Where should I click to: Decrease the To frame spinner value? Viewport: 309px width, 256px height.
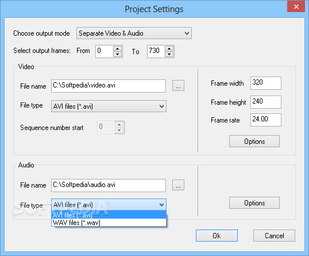[169, 54]
